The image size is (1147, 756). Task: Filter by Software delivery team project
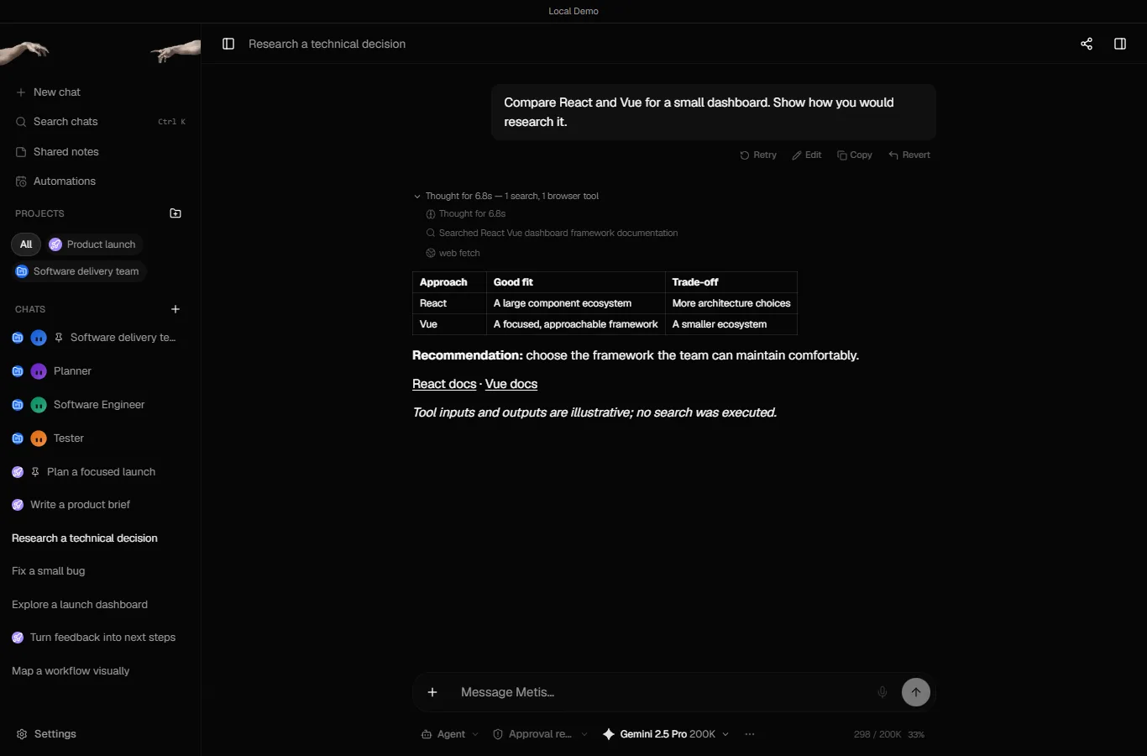click(x=79, y=271)
